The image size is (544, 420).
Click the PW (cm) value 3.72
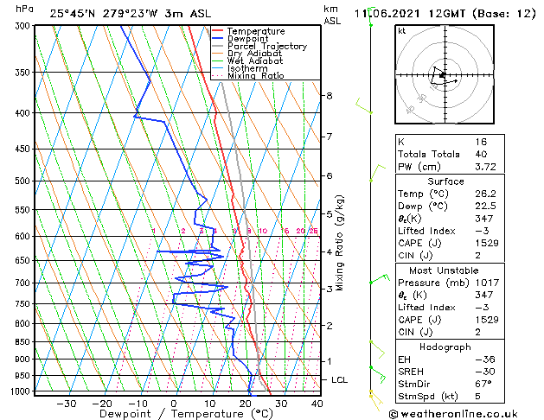point(485,167)
